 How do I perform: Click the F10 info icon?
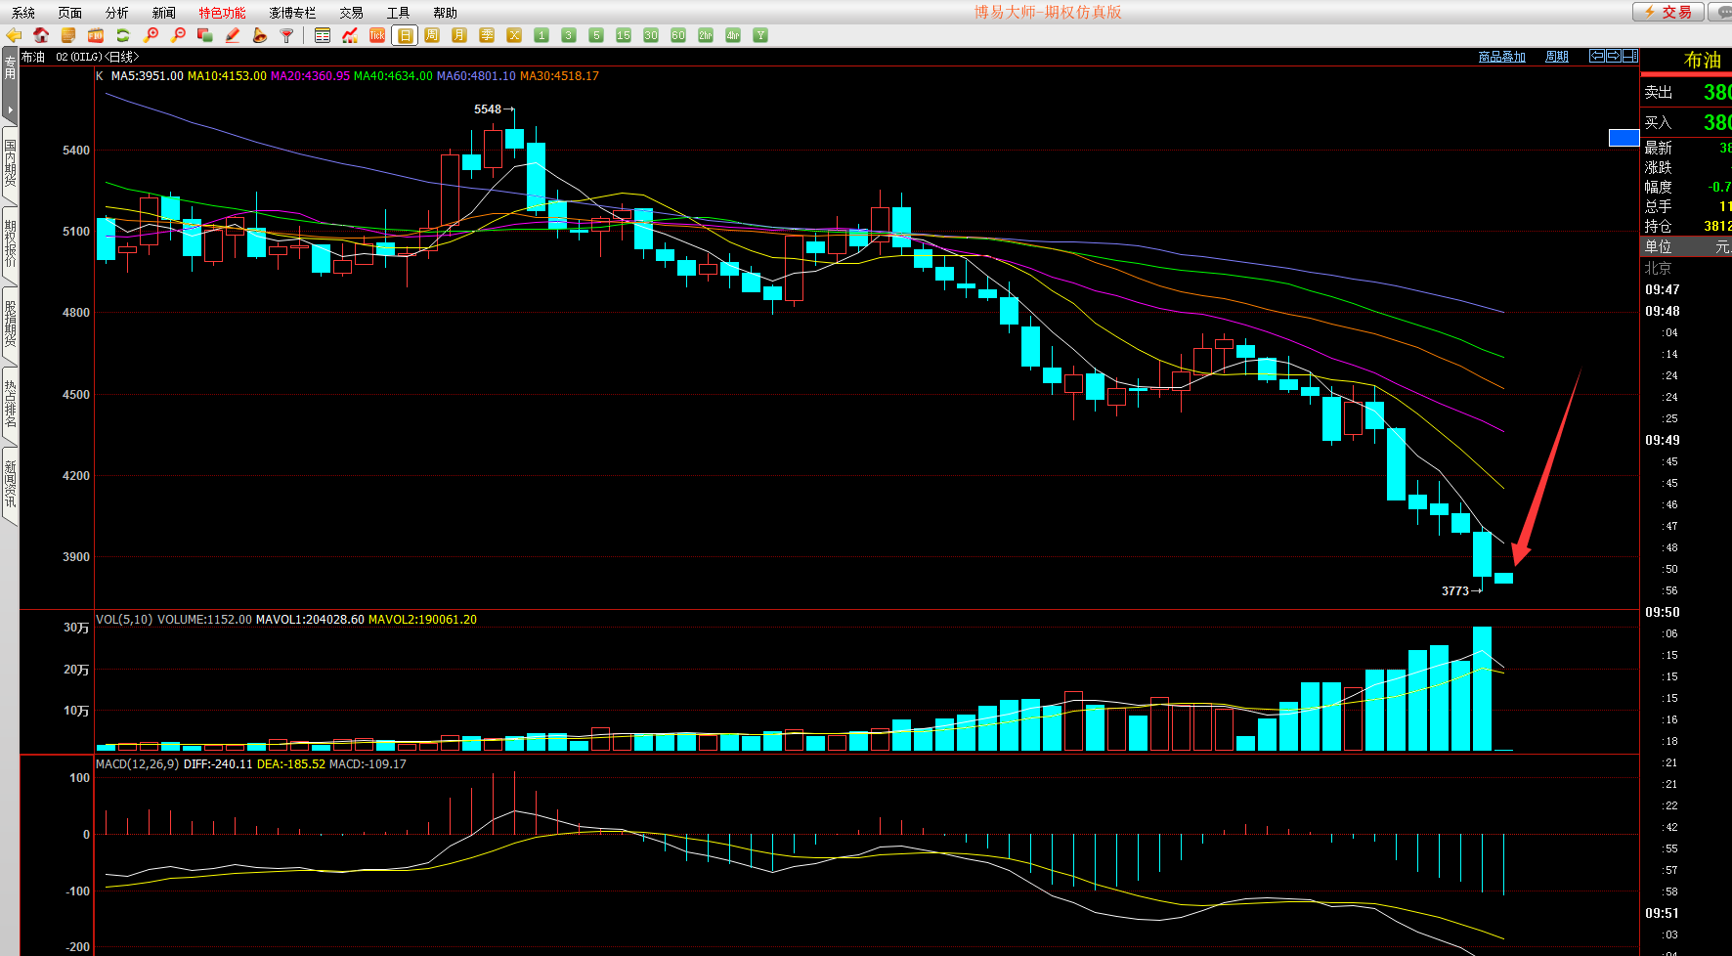[96, 35]
